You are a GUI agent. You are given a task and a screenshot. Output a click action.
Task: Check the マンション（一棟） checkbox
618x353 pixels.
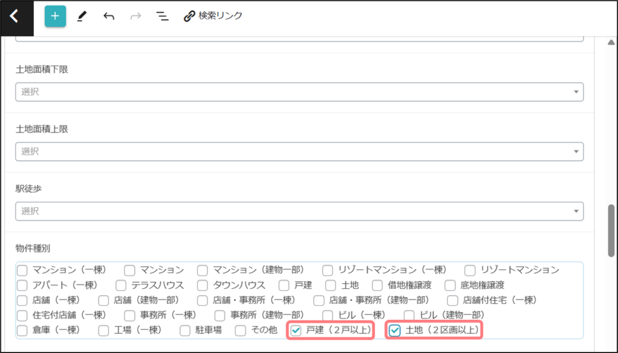click(22, 270)
